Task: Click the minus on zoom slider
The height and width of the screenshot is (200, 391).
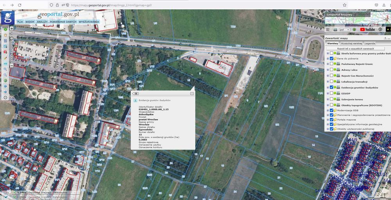Action: (x=12, y=66)
